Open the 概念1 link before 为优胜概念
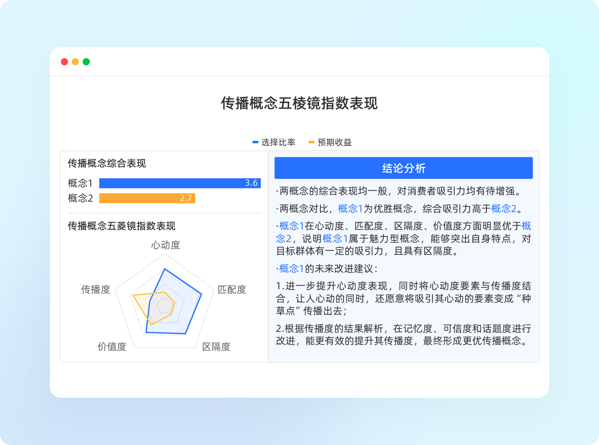Image resolution: width=599 pixels, height=445 pixels. tap(350, 209)
